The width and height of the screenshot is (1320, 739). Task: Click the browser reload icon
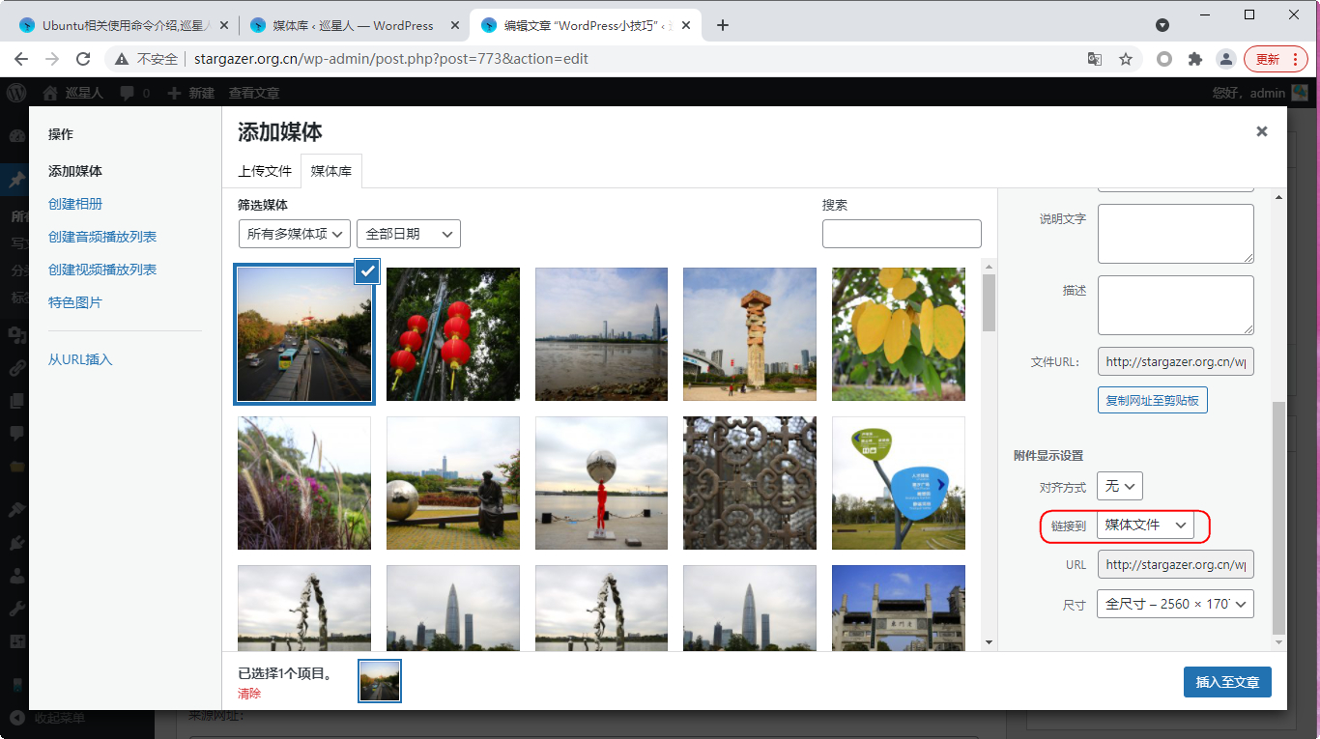tap(83, 59)
